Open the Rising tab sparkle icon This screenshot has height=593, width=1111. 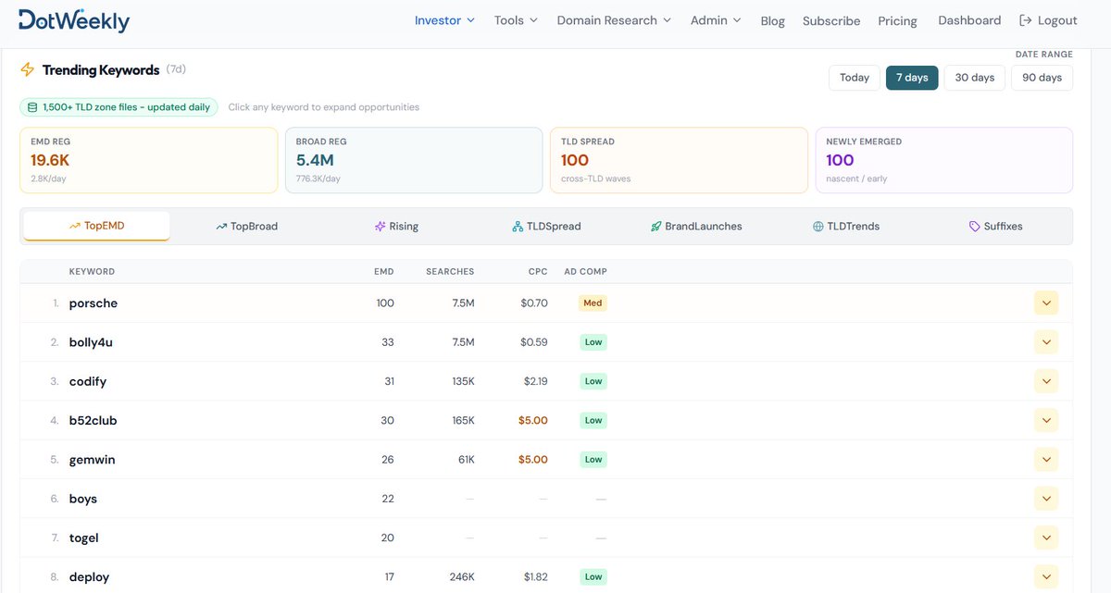[380, 226]
